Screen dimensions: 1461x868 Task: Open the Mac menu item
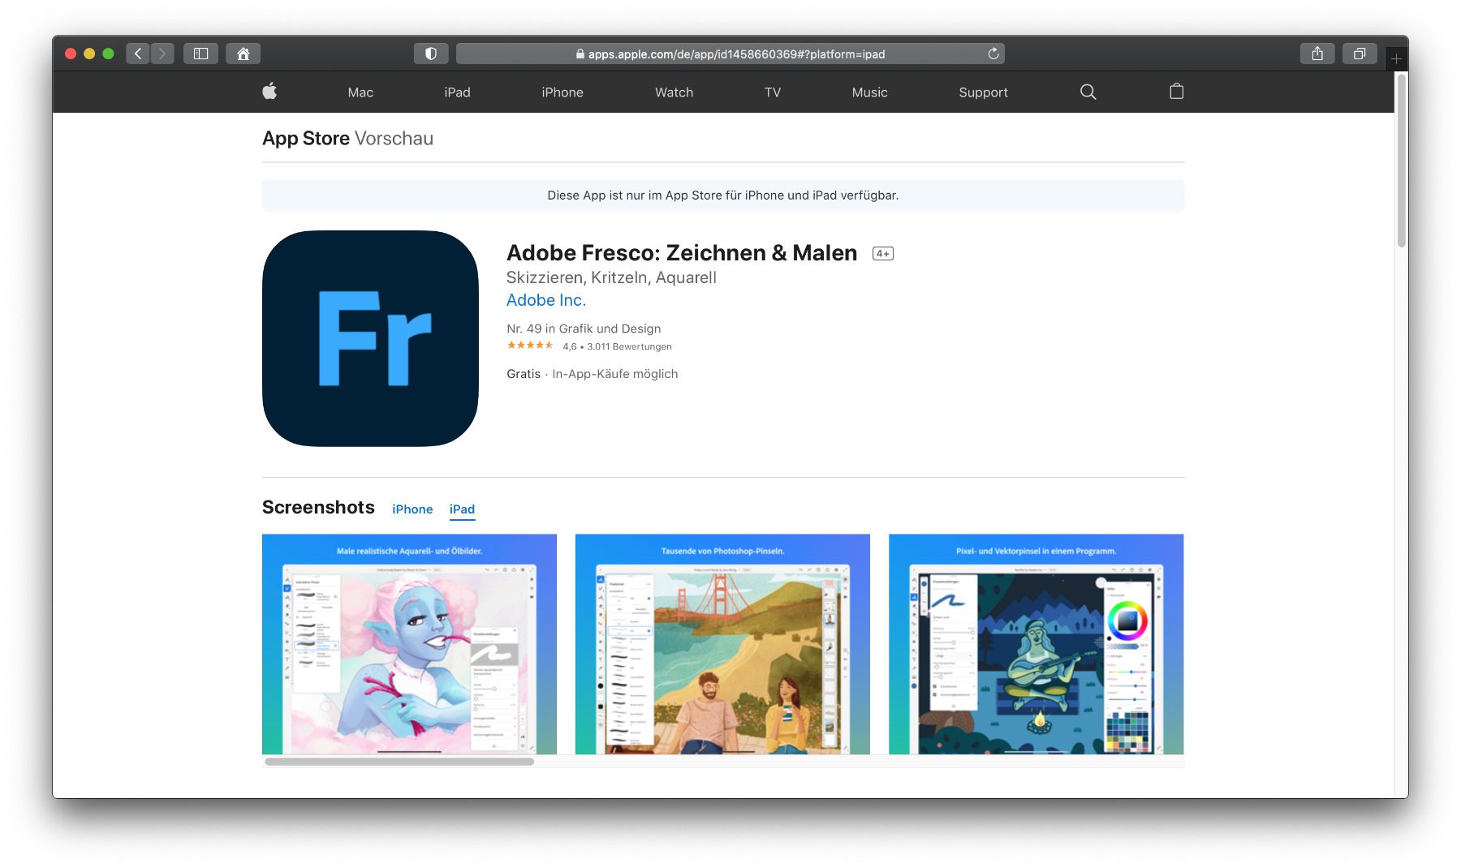click(360, 92)
